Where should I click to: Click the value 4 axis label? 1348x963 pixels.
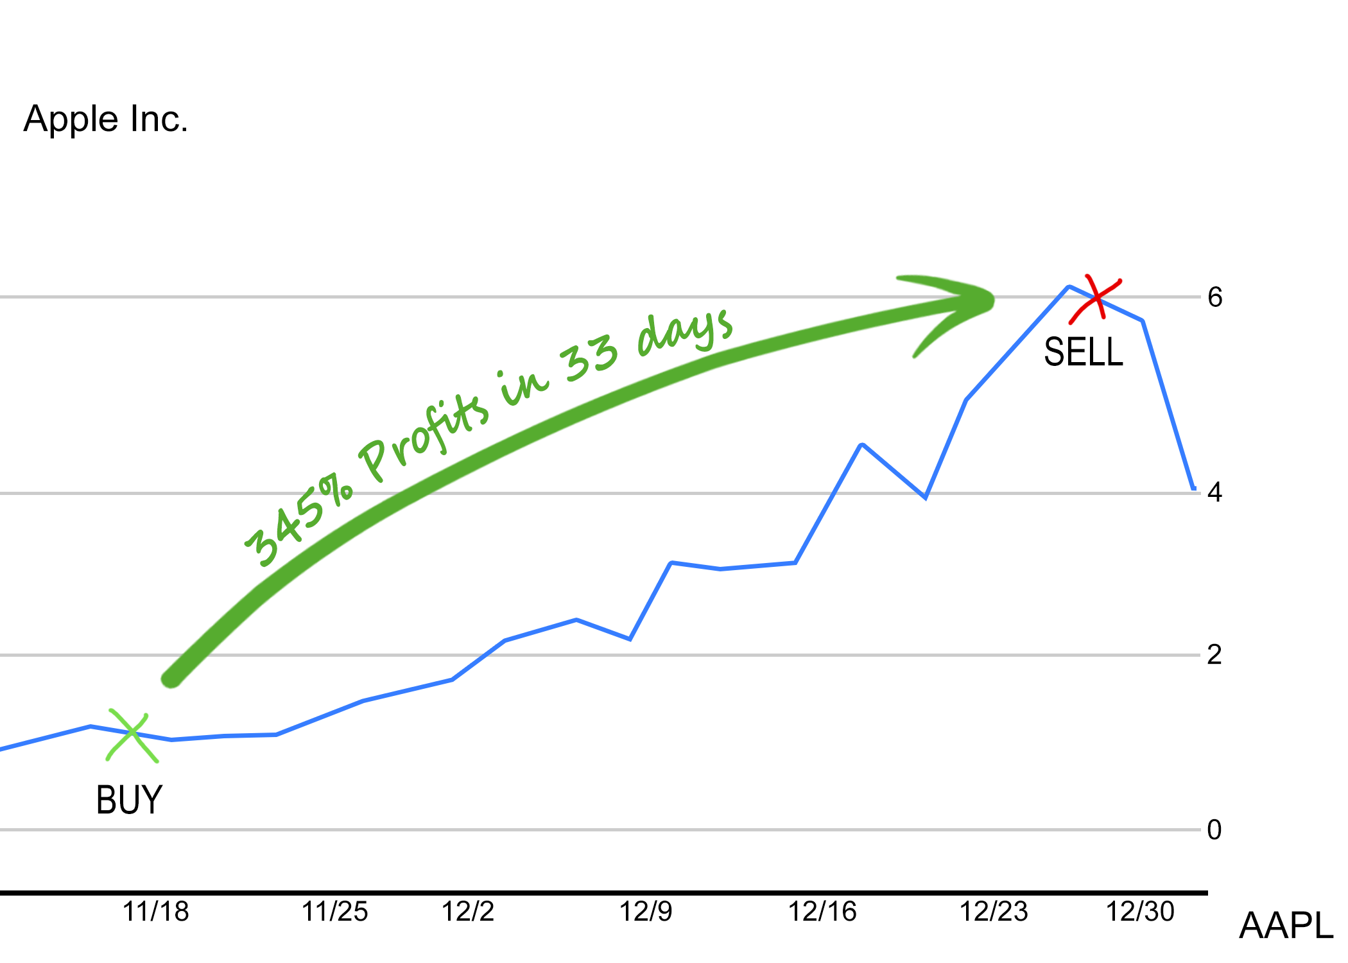1214,492
